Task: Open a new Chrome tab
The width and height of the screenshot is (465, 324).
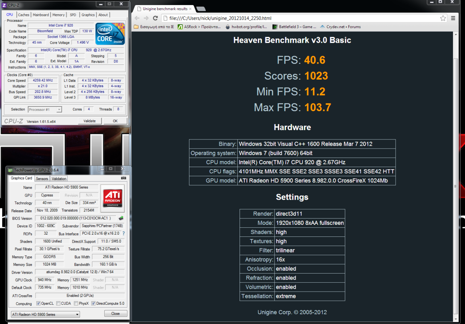Action: pyautogui.click(x=201, y=9)
